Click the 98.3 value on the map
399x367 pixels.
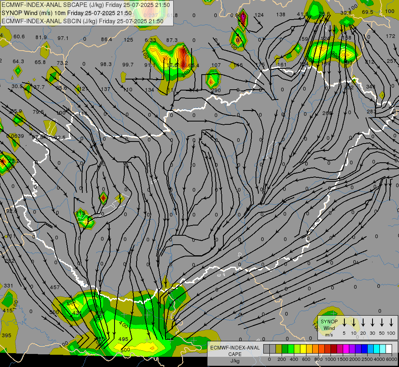coord(106,64)
